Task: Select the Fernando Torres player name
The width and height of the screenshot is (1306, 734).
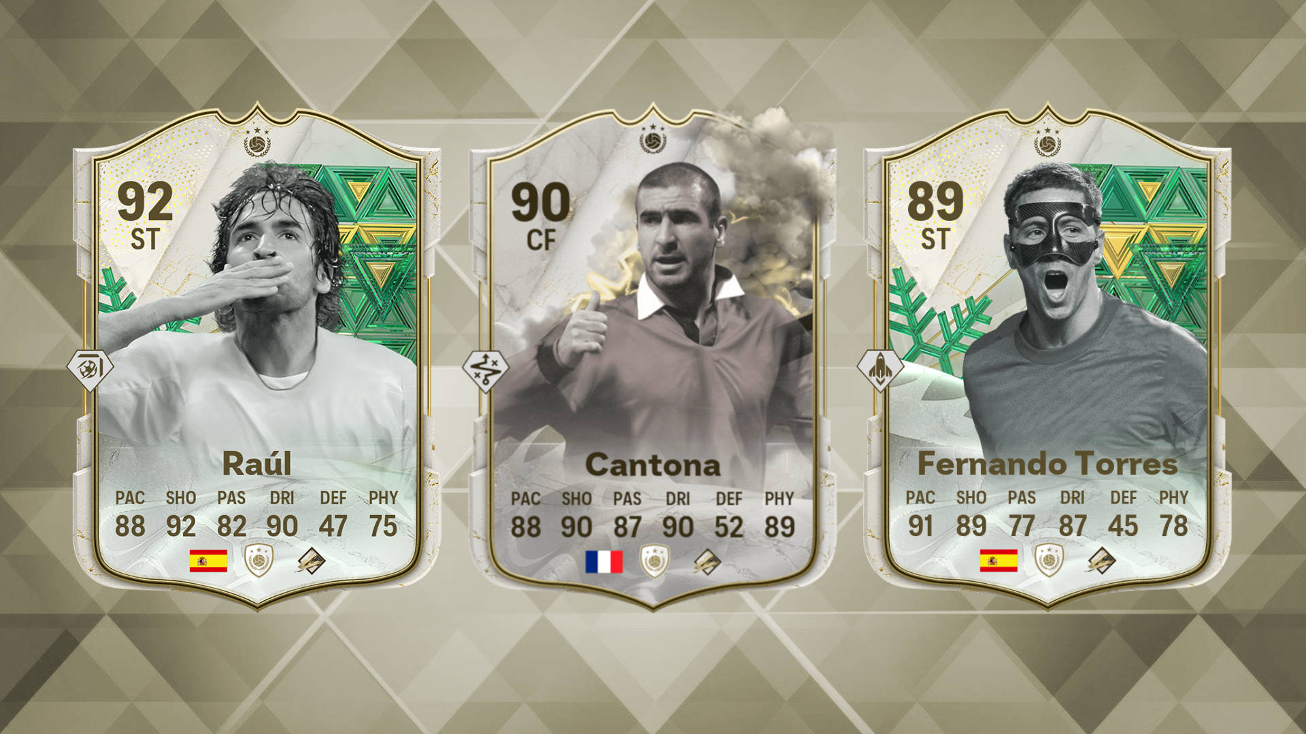Action: [x=1048, y=464]
